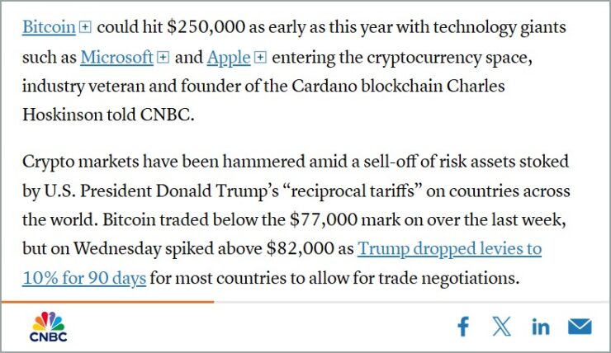Expand the plus box next to Bitcoin

point(85,27)
